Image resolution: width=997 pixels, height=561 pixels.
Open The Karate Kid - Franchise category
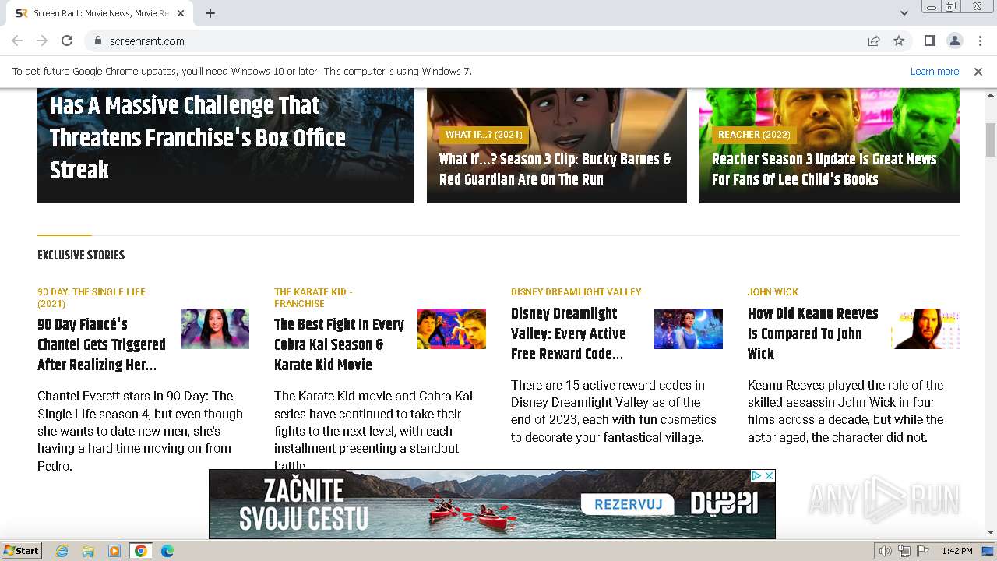tap(313, 298)
